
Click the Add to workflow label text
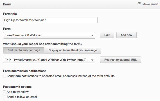[x=18, y=92]
